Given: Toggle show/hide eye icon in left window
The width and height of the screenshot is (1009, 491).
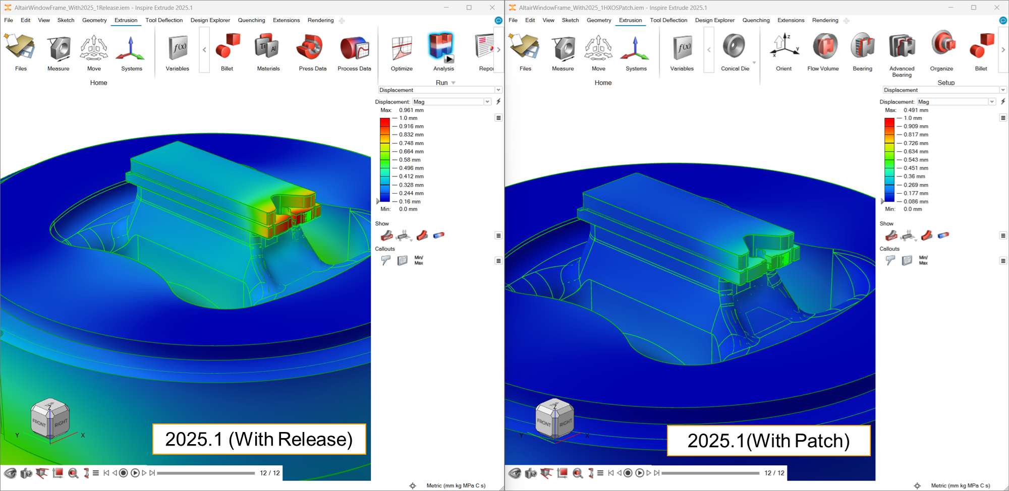Looking at the screenshot, I should [10, 473].
